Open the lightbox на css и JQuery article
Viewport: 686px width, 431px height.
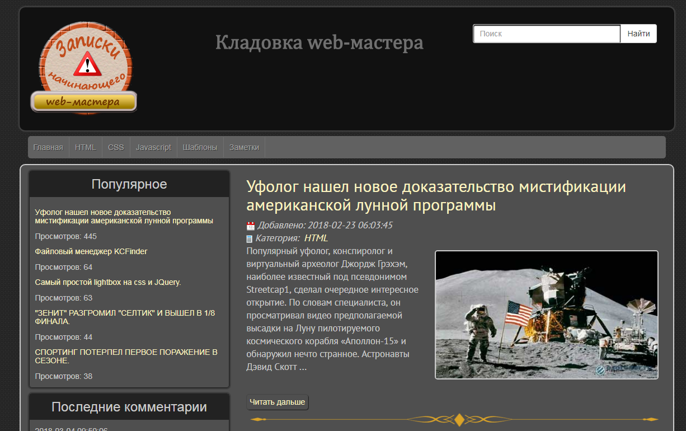pos(109,282)
